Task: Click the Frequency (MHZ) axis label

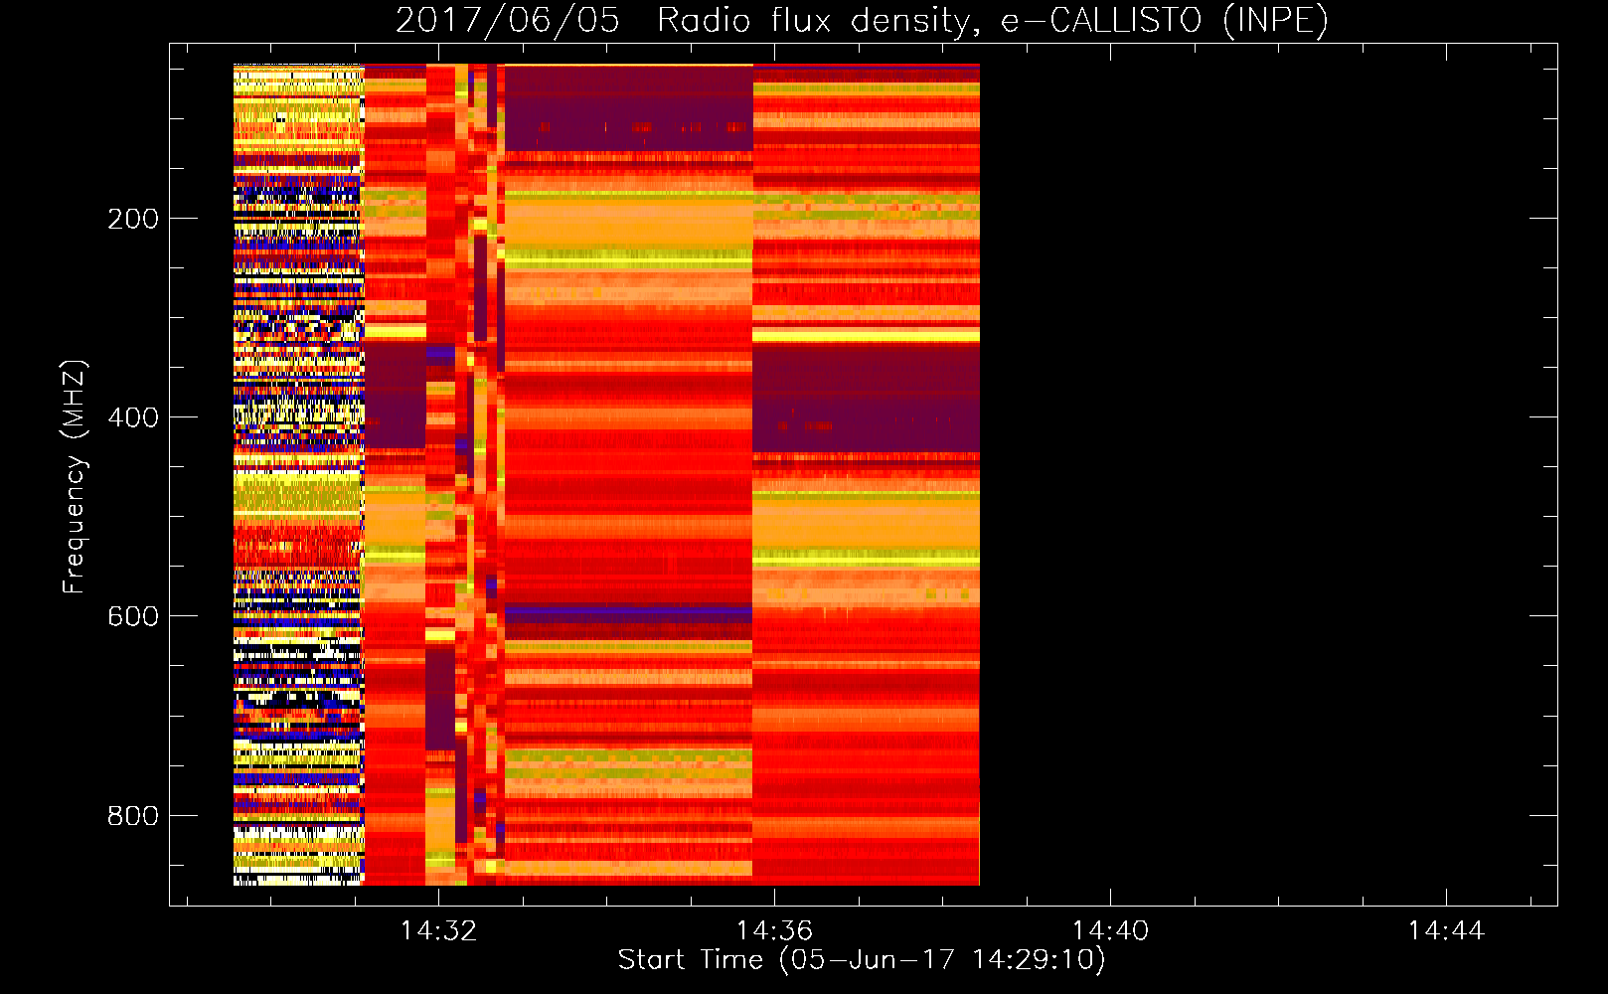Action: tap(74, 476)
